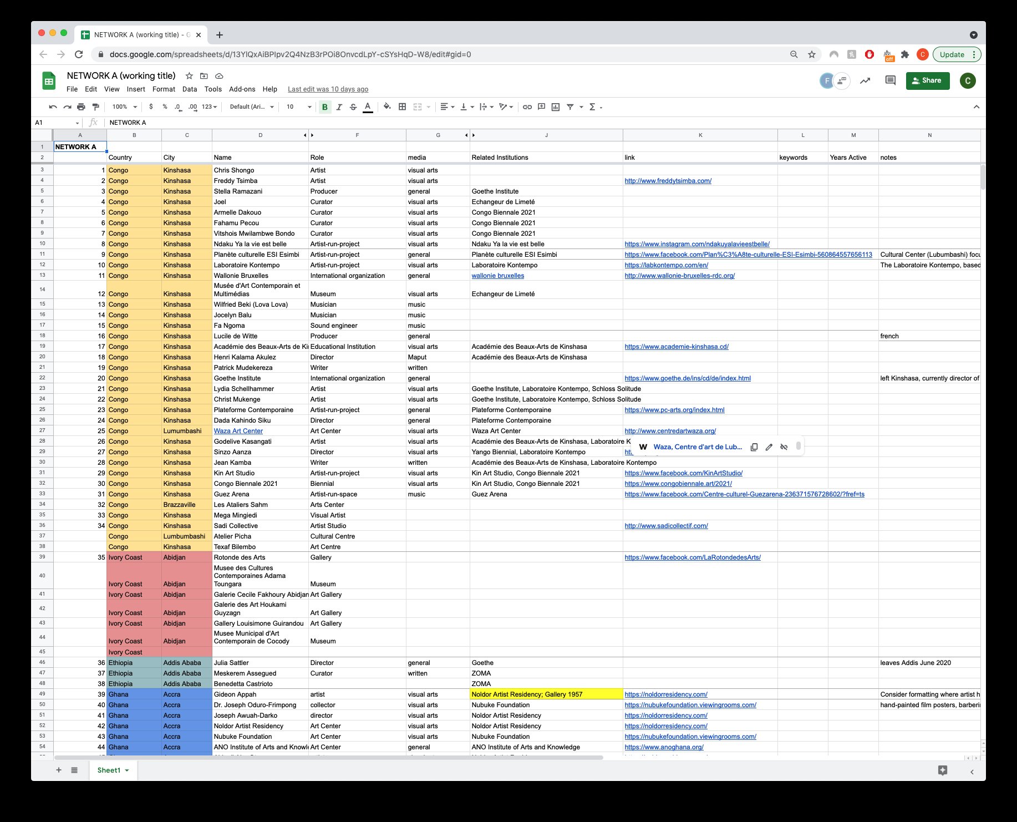
Task: Insert a link using the toolbar link icon
Action: tap(527, 107)
